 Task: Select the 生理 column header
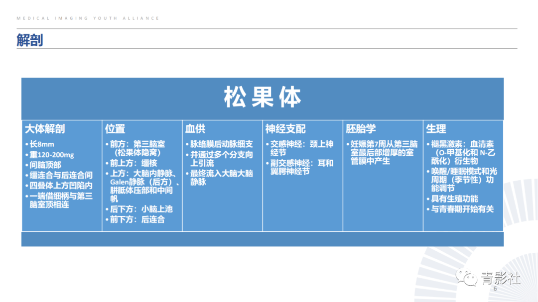tap(436, 129)
